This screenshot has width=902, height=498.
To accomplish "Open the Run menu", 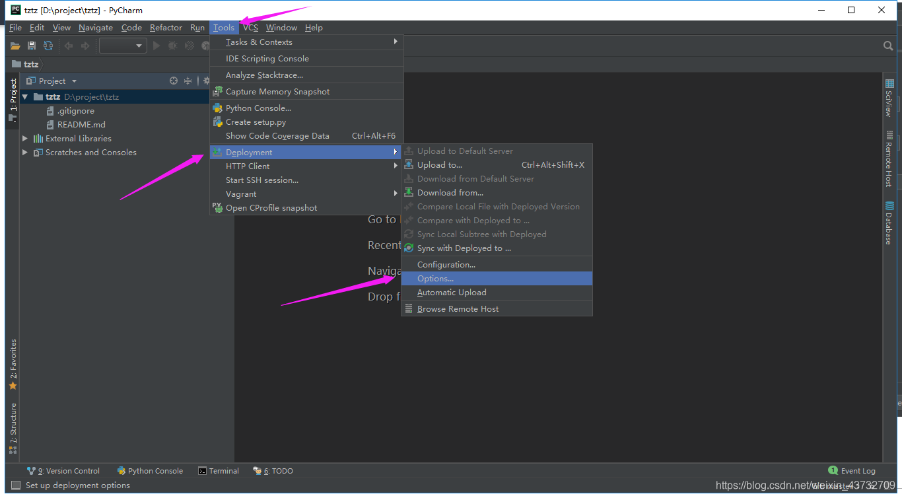I will [x=197, y=28].
